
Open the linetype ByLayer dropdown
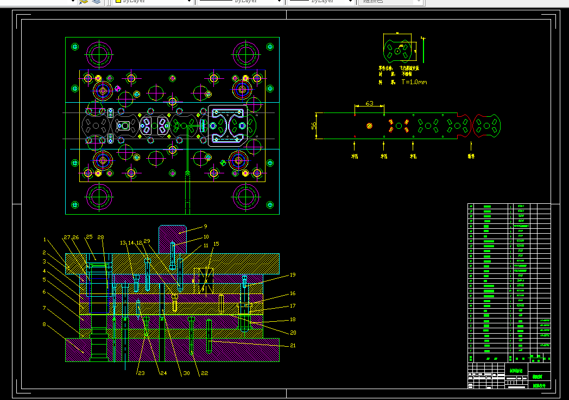pyautogui.click(x=240, y=2)
